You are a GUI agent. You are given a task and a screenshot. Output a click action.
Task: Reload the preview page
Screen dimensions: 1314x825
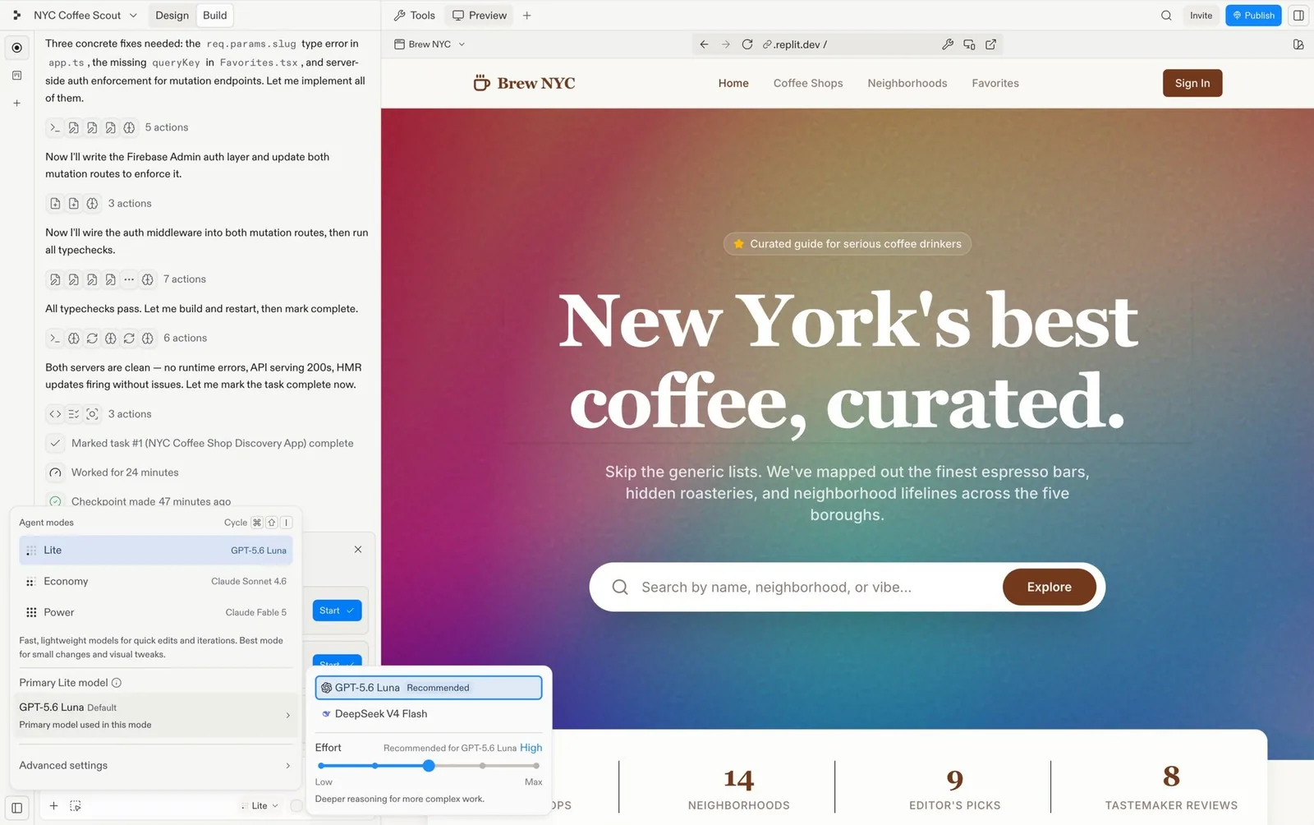747,44
